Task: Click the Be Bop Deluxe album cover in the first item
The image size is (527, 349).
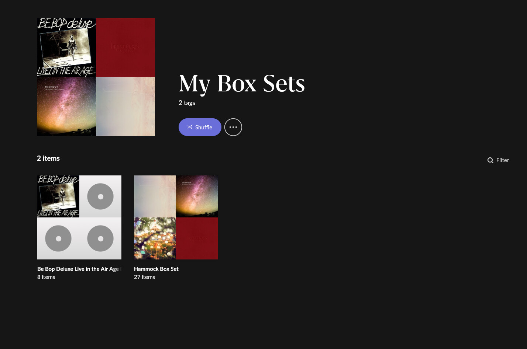Action: pyautogui.click(x=58, y=196)
